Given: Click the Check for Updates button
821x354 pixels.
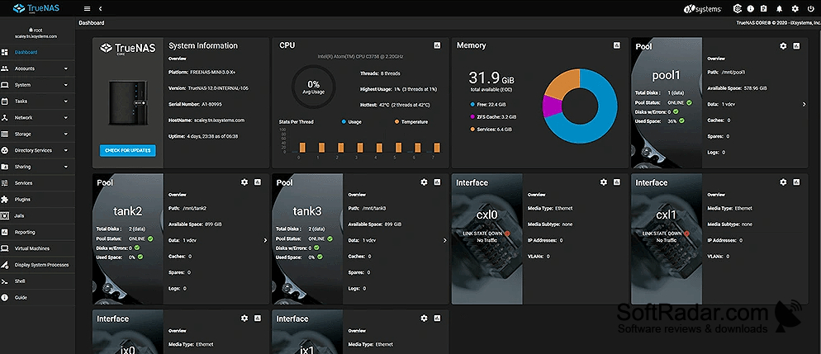Looking at the screenshot, I should (x=128, y=150).
